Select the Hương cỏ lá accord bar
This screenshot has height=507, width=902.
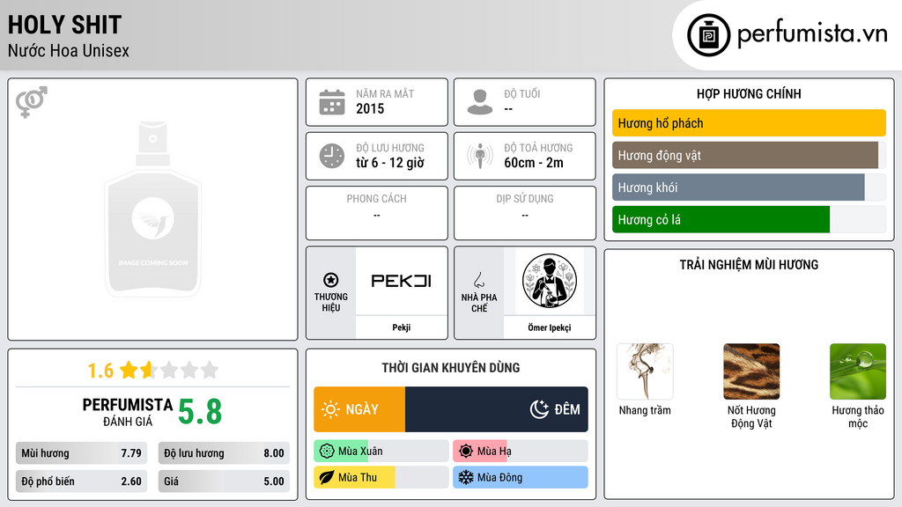(x=749, y=219)
